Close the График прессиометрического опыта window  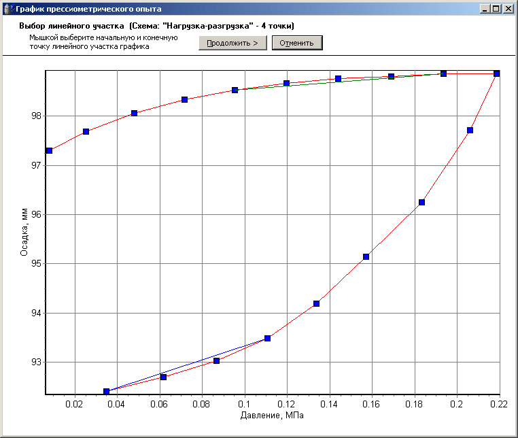(508, 9)
